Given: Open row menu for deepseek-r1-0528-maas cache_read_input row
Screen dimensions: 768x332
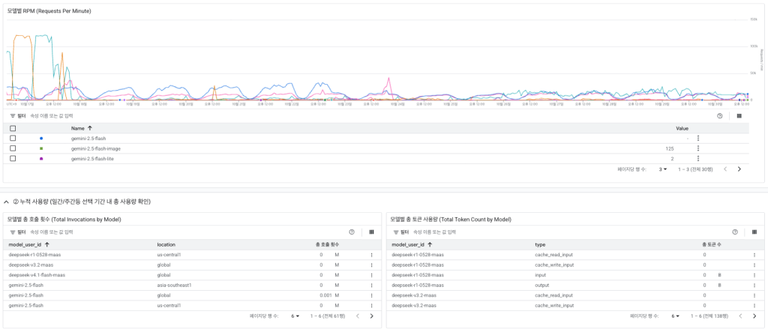Looking at the screenshot, I should (x=754, y=255).
